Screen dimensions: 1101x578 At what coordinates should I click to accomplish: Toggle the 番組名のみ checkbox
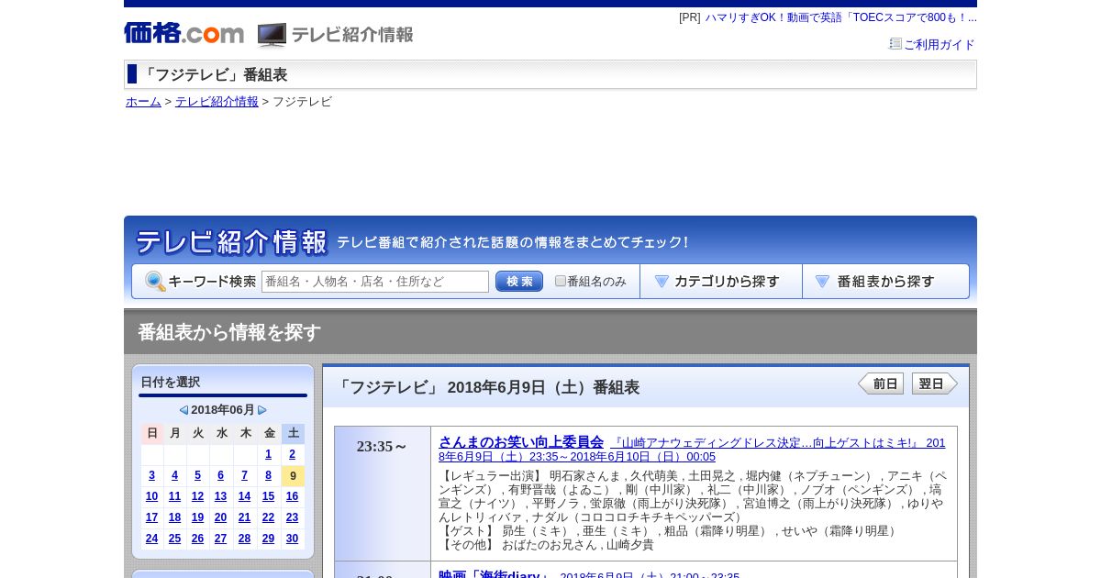(561, 281)
